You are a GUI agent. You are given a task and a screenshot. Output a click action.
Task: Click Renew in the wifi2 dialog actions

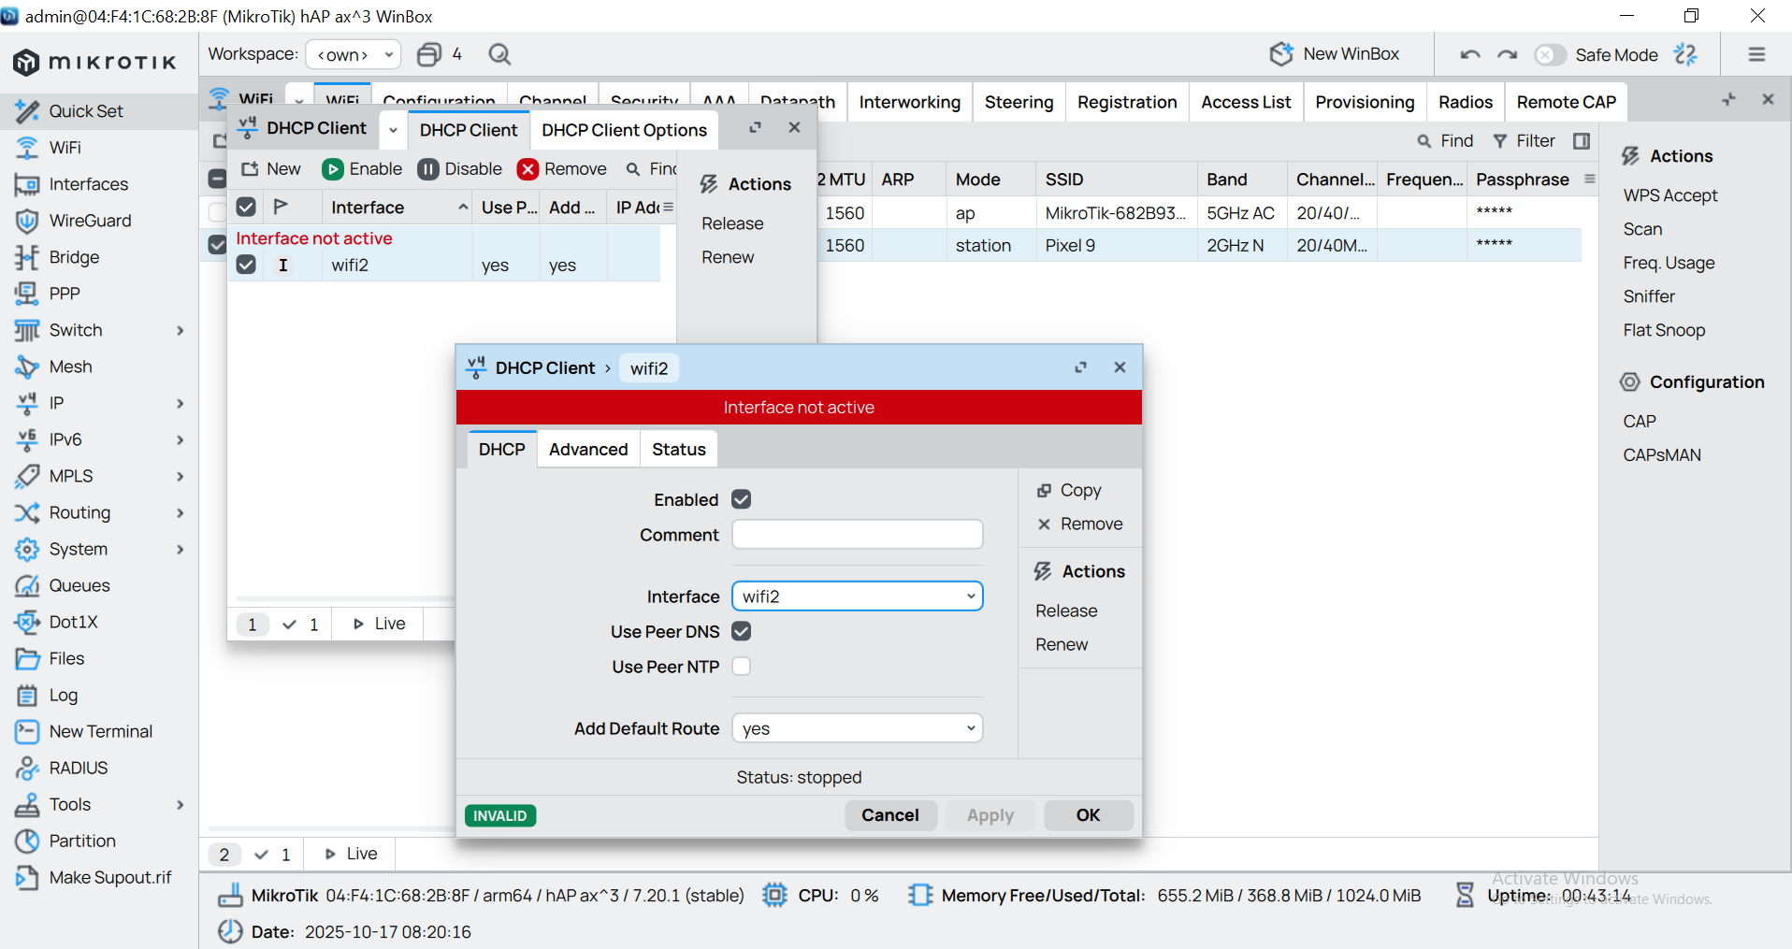point(1062,644)
